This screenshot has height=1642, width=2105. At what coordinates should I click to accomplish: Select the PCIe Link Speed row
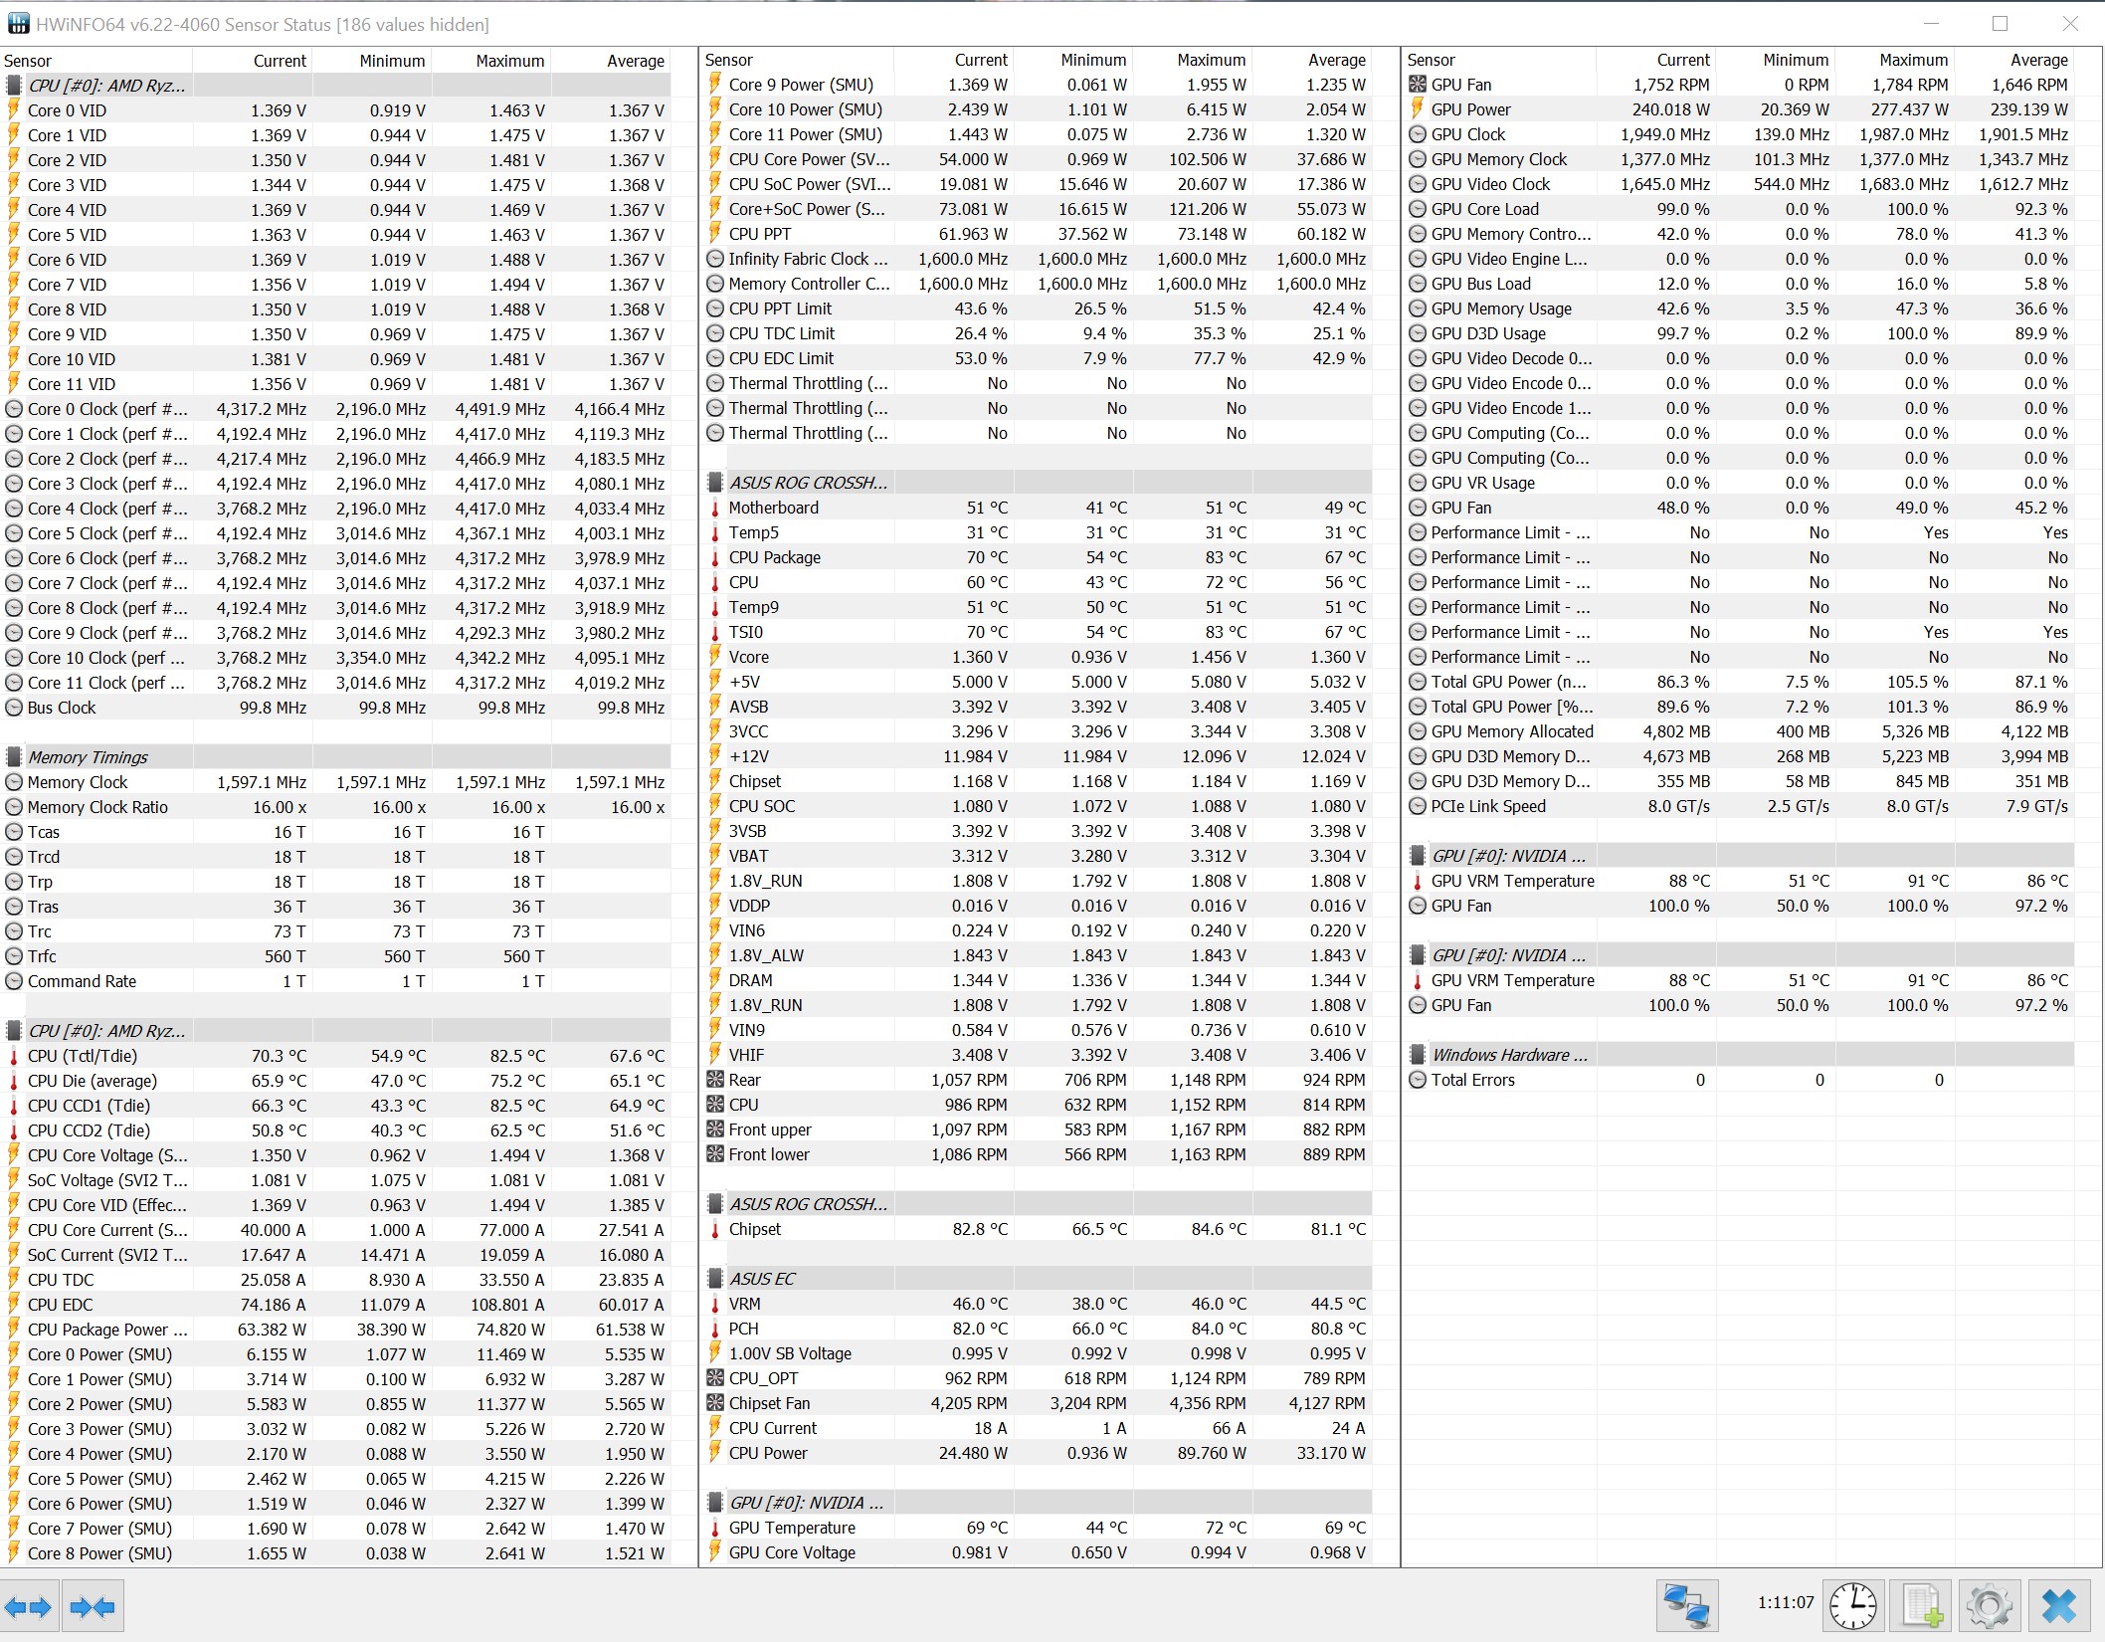click(x=1488, y=806)
